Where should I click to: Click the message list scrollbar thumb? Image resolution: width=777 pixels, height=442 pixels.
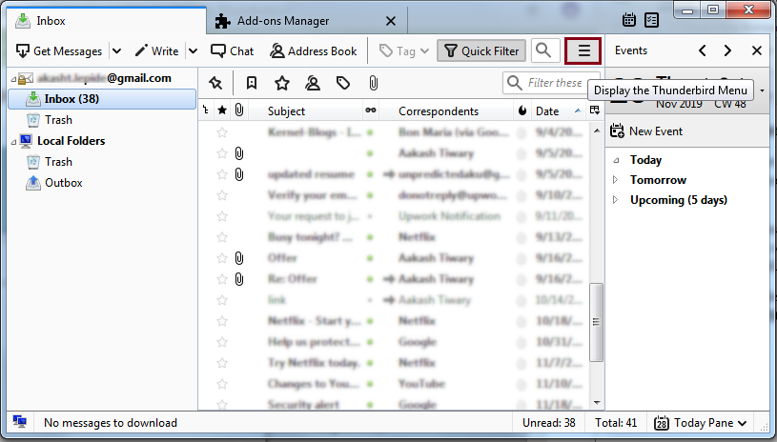(596, 322)
